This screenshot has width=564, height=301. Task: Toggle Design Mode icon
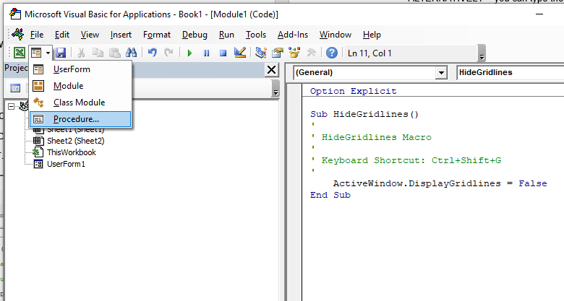point(241,53)
